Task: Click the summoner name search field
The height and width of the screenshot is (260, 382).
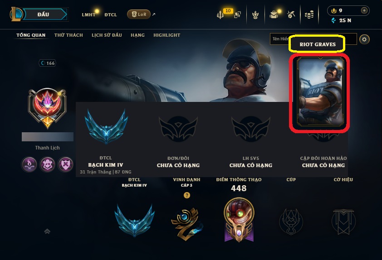Action: [x=313, y=39]
